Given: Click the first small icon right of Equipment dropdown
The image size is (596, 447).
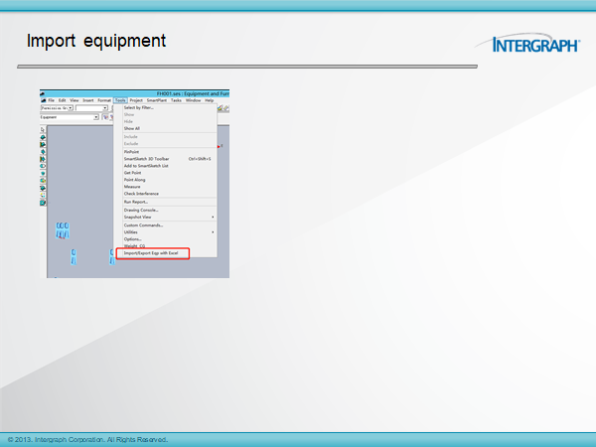Looking at the screenshot, I should tap(105, 117).
